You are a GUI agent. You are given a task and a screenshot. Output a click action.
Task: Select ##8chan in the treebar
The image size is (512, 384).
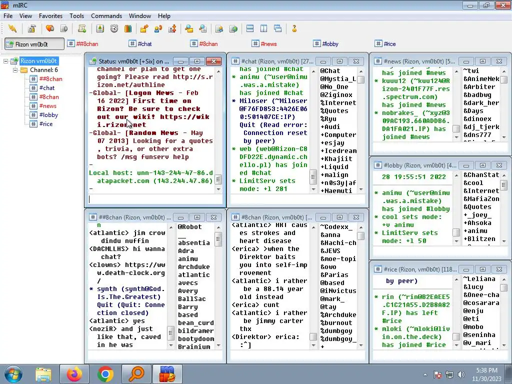coord(50,78)
